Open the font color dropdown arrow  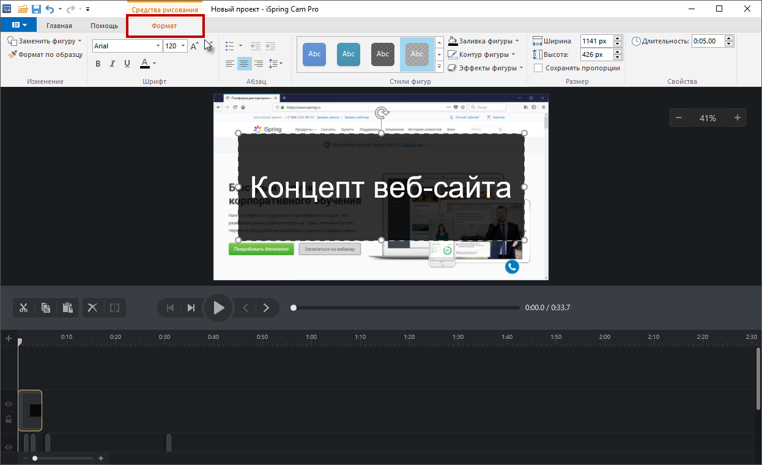click(154, 64)
